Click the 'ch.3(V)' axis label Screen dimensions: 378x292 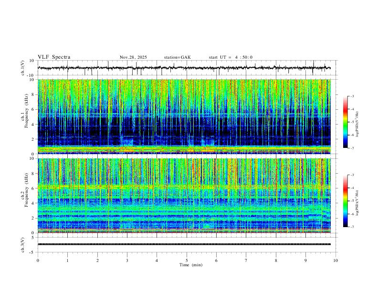pyautogui.click(x=23, y=245)
